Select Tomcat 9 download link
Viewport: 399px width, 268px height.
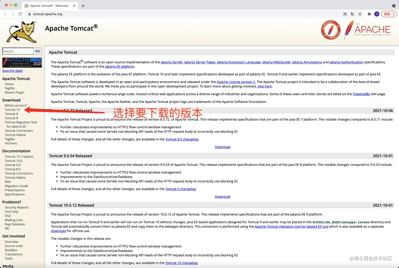point(11,114)
